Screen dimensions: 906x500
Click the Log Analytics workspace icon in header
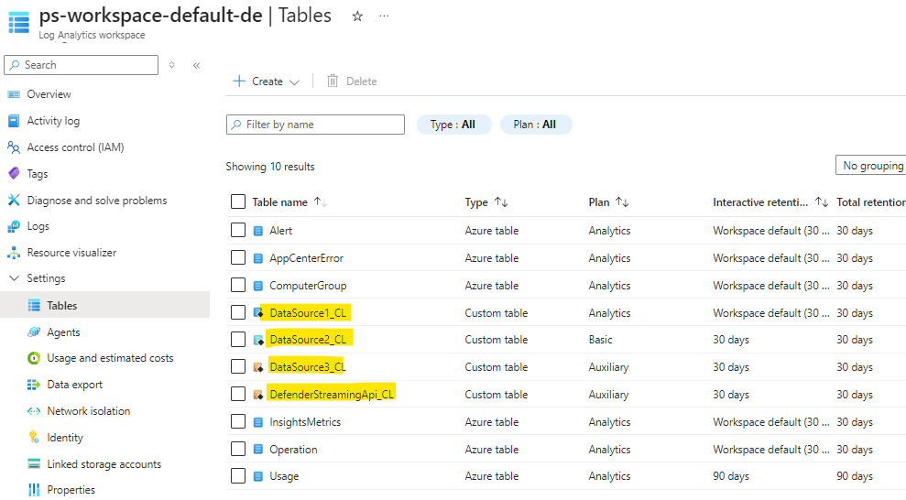18,22
